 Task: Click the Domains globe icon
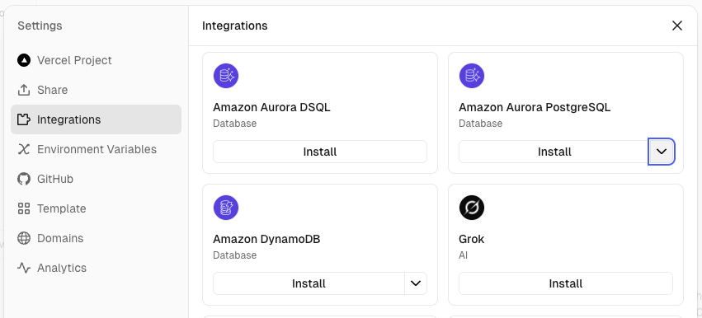(x=24, y=238)
